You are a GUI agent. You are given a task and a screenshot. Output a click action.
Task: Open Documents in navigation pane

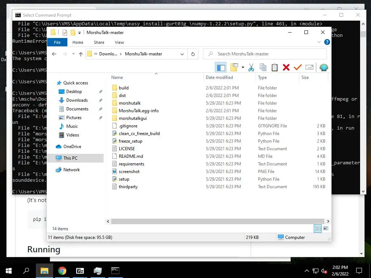pos(77,109)
